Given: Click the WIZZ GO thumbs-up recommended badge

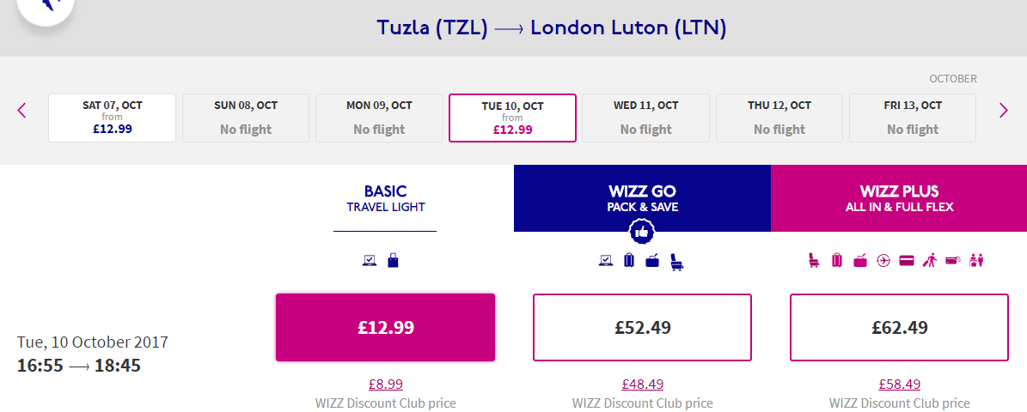Looking at the screenshot, I should 642,232.
